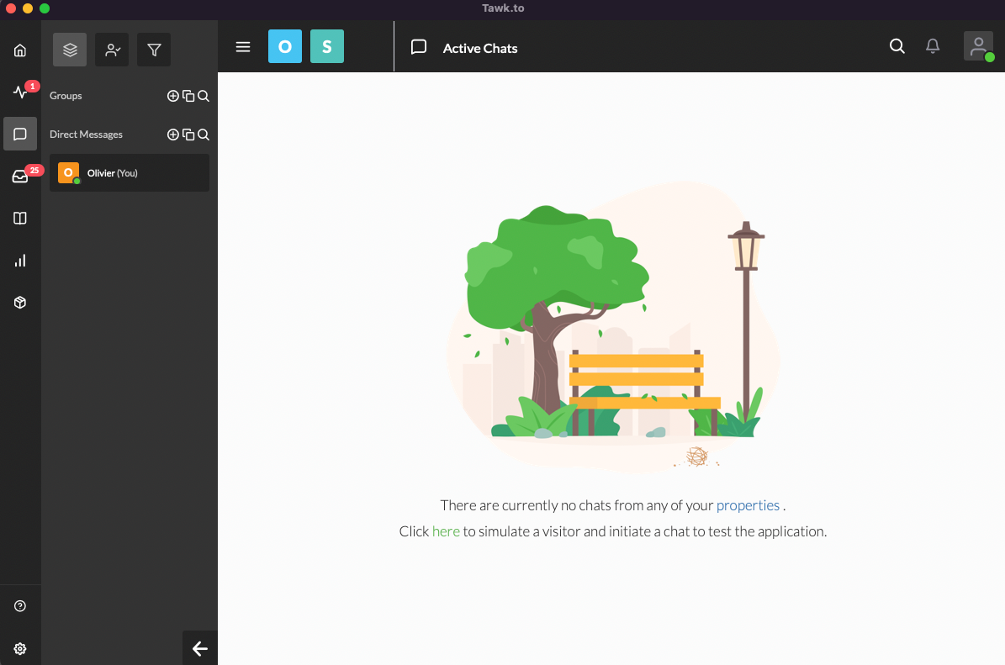Open the Reporting bar chart icon
Screen dimensions: 1005x665
(x=20, y=261)
